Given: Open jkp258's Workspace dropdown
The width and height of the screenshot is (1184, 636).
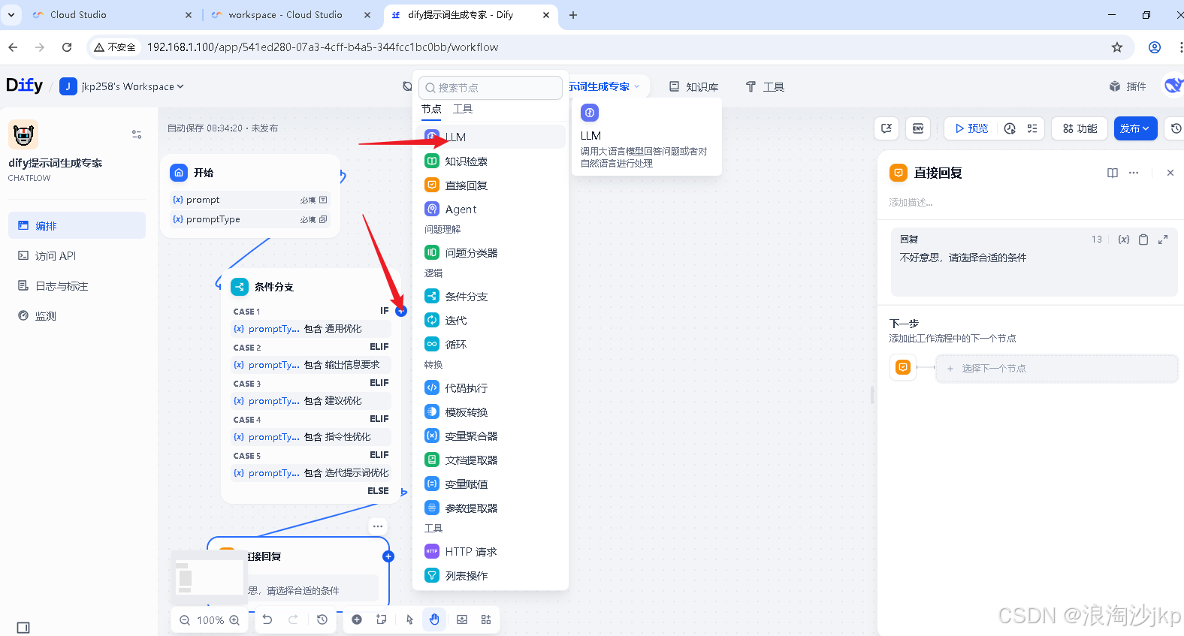Looking at the screenshot, I should click(x=122, y=86).
